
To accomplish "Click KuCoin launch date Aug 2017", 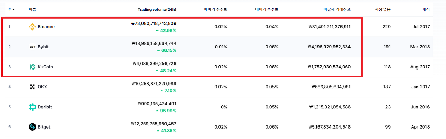I will coord(420,67).
